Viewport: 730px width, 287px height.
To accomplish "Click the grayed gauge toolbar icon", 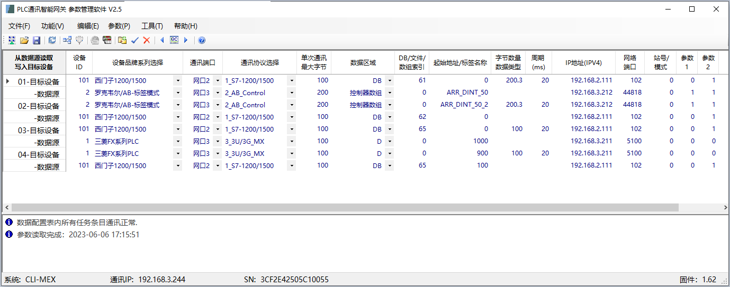I will [x=95, y=40].
